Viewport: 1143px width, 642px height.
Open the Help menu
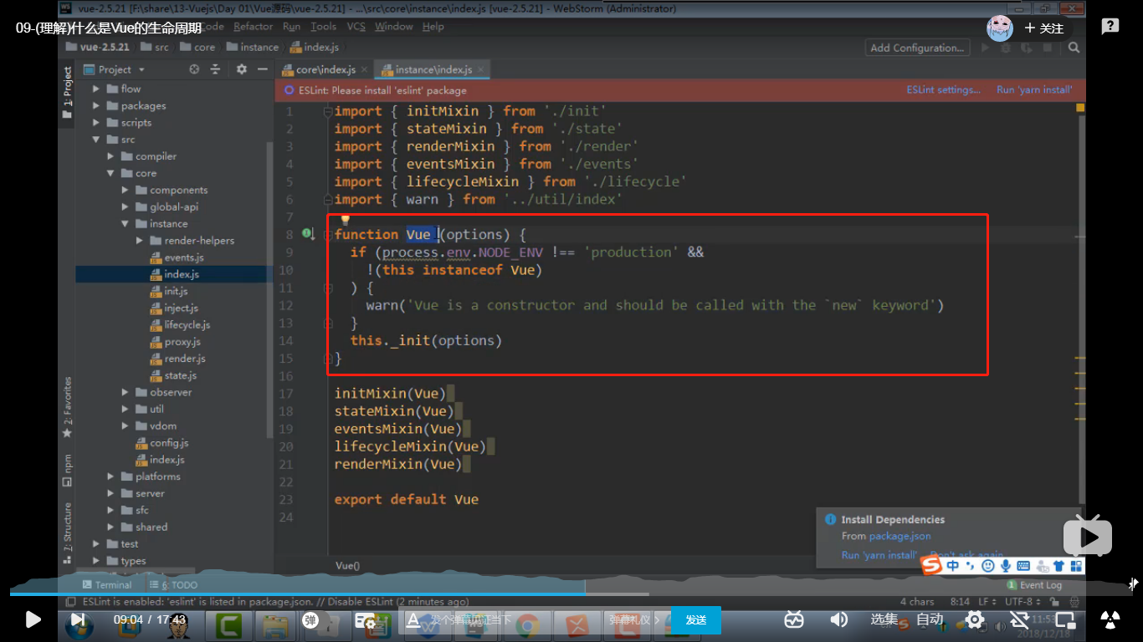433,27
